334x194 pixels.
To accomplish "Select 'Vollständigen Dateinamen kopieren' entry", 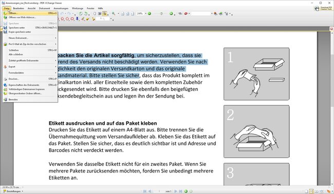I will [30, 89].
